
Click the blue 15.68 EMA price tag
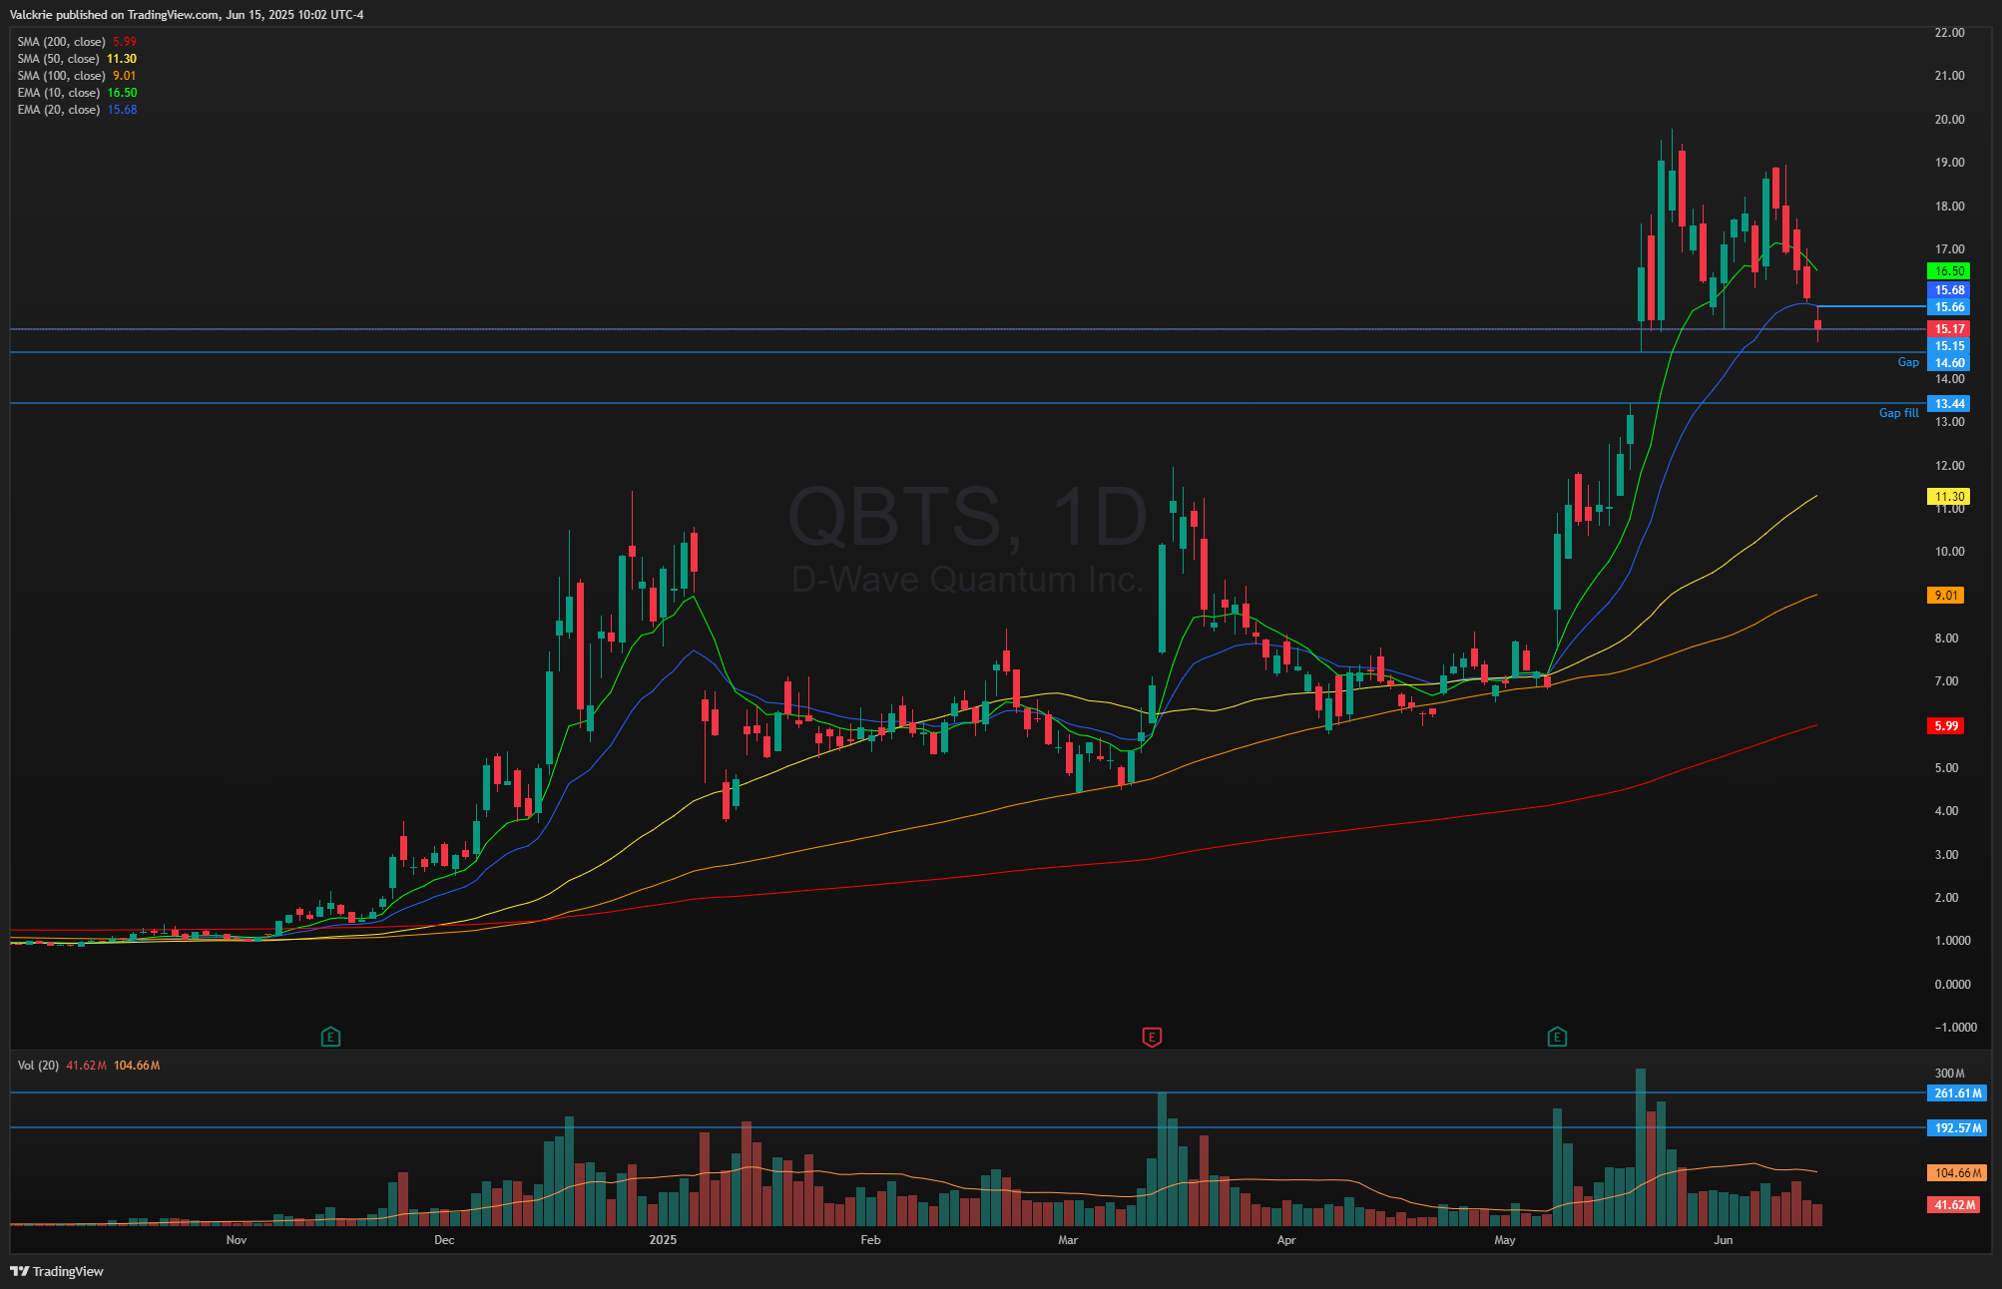pos(1948,290)
